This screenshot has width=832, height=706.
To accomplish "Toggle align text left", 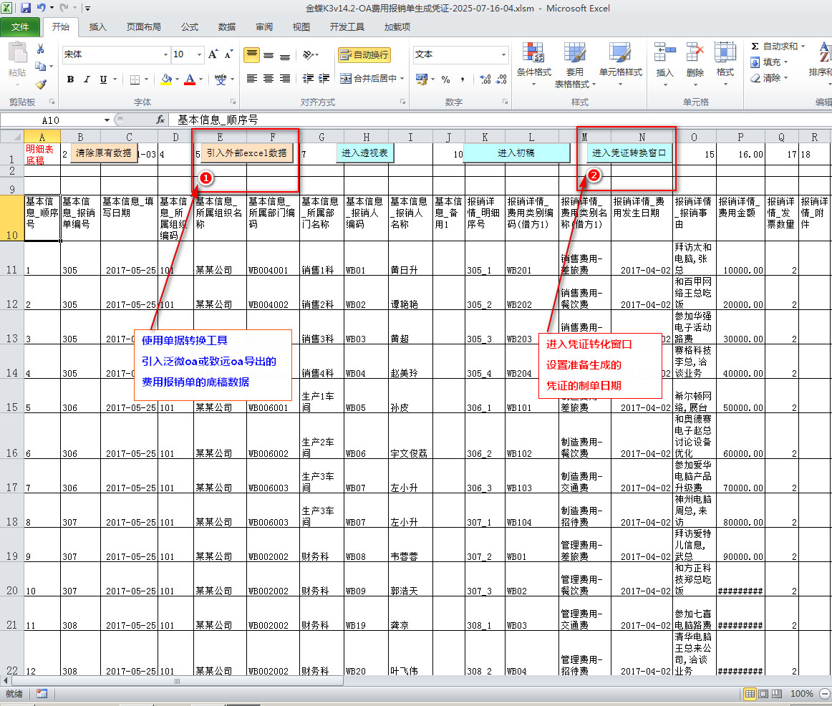I will 251,79.
